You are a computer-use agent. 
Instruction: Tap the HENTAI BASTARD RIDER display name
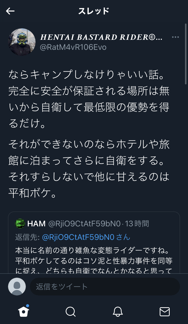(x=101, y=37)
